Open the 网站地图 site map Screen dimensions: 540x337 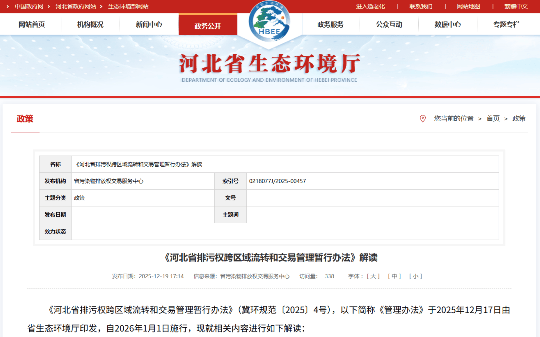coord(468,6)
